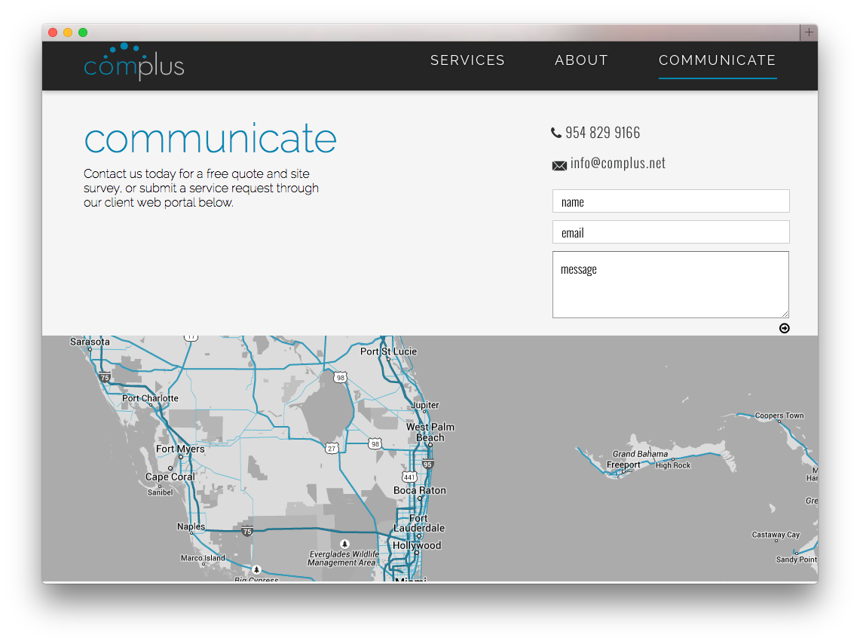Screen dimensions: 860x644
Task: Click the Big Cypress park tree icon
Action: [256, 570]
